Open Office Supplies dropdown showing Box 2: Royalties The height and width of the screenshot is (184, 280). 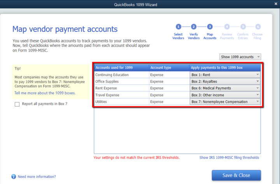click(x=225, y=82)
